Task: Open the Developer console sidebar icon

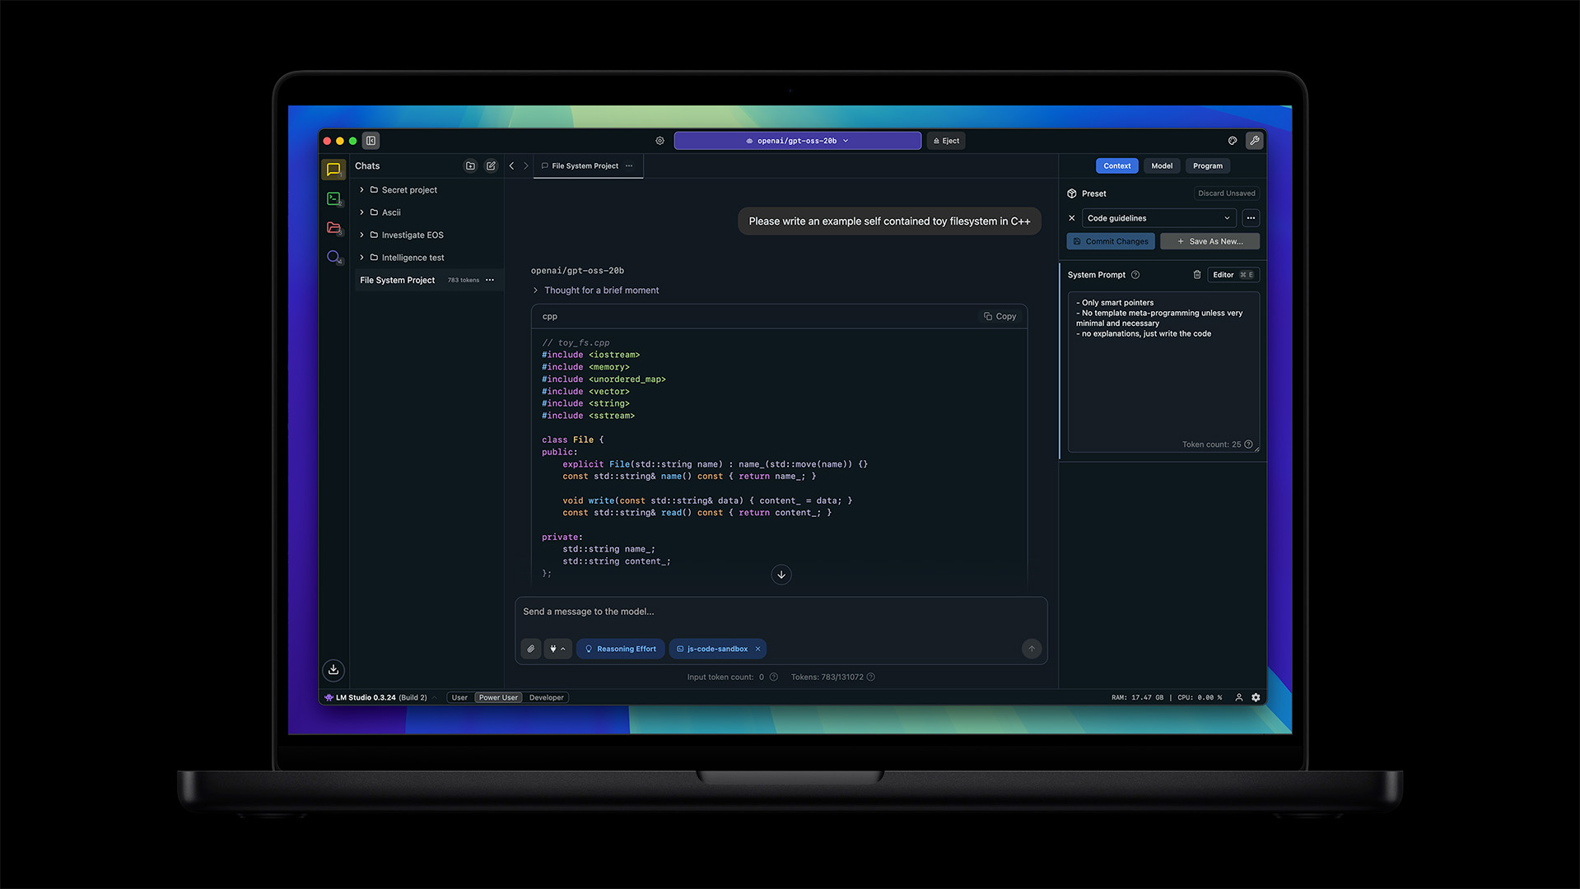Action: [333, 198]
